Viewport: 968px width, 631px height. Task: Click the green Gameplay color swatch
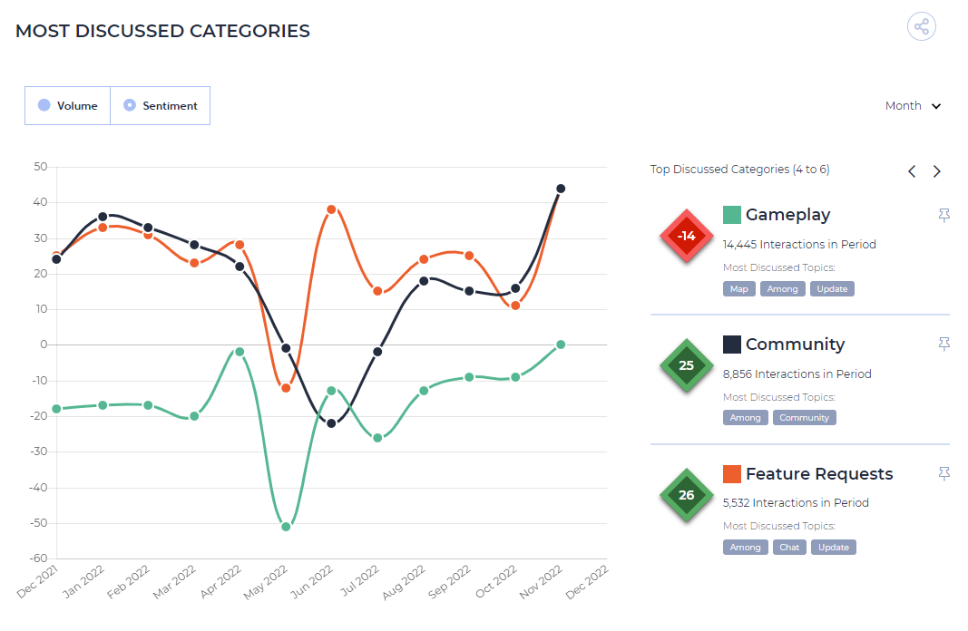click(731, 215)
